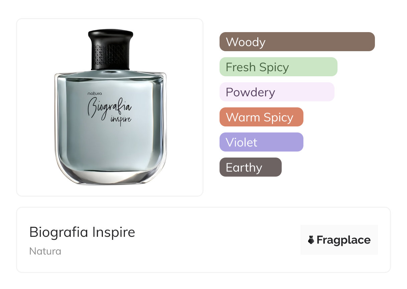Click the word Woody label text
This screenshot has height=289, width=407.
(x=246, y=42)
